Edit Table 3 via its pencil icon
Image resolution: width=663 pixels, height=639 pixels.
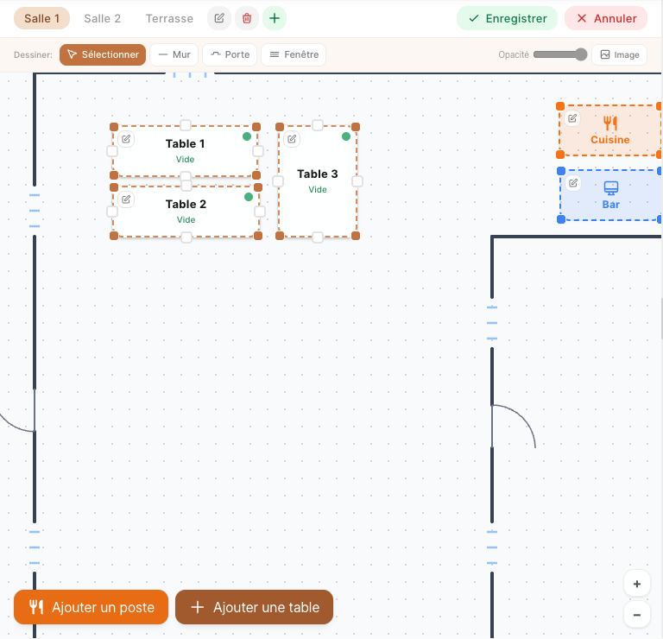click(292, 139)
